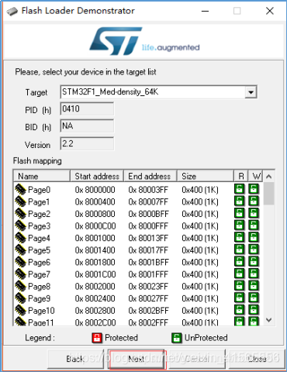The height and width of the screenshot is (372, 287).
Task: Click the red Protected legend lock icon
Action: 97,338
